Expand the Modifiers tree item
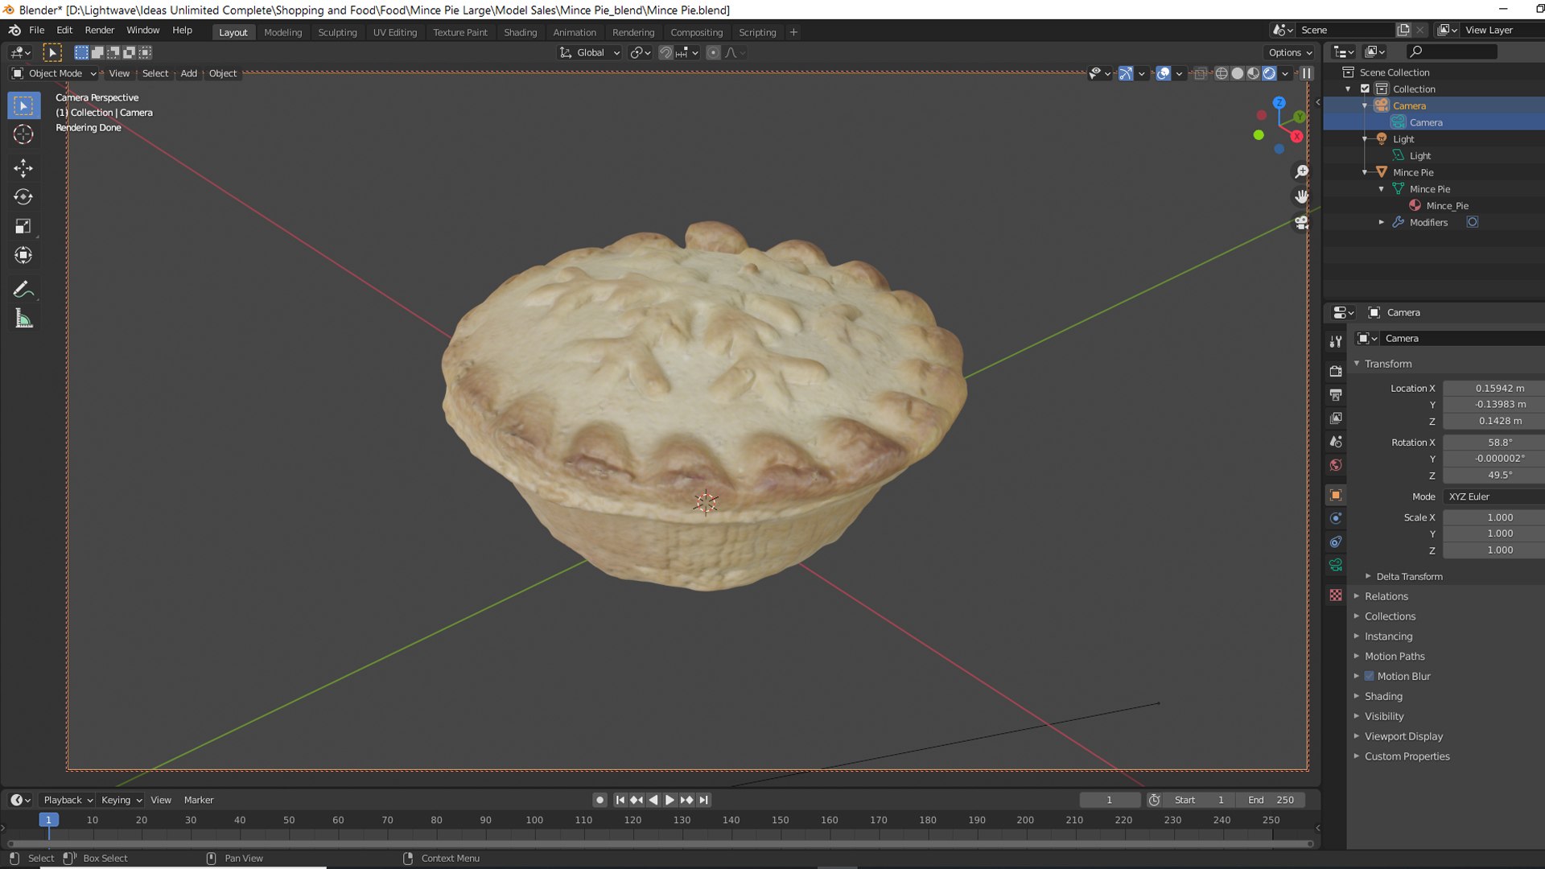Viewport: 1545px width, 869px height. [x=1382, y=222]
